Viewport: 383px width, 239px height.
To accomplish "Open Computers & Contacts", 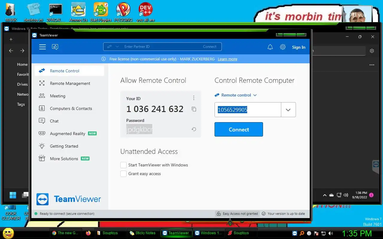I will [x=69, y=108].
